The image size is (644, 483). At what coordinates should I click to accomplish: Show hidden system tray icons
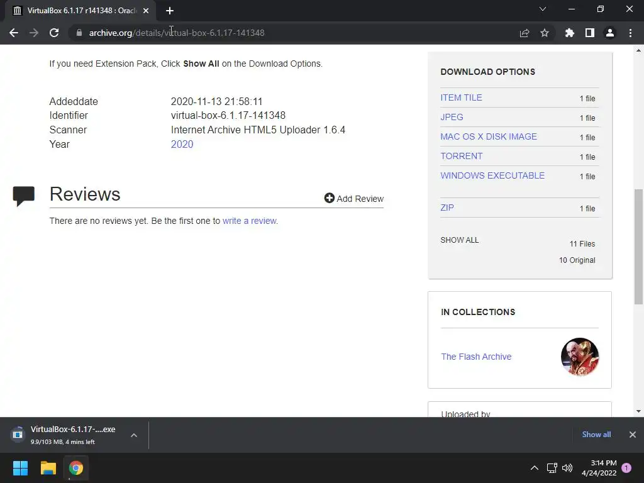535,468
